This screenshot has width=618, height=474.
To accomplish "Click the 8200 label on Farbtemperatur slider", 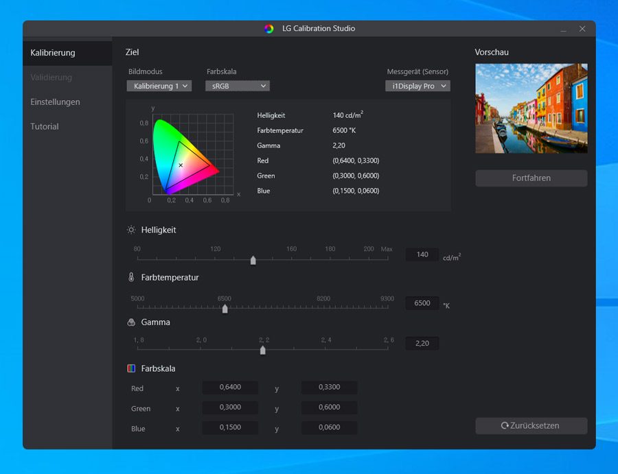I will (323, 298).
